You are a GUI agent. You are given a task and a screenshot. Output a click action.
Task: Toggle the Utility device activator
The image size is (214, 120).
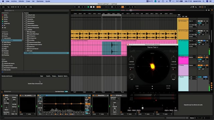[x=4, y=96]
